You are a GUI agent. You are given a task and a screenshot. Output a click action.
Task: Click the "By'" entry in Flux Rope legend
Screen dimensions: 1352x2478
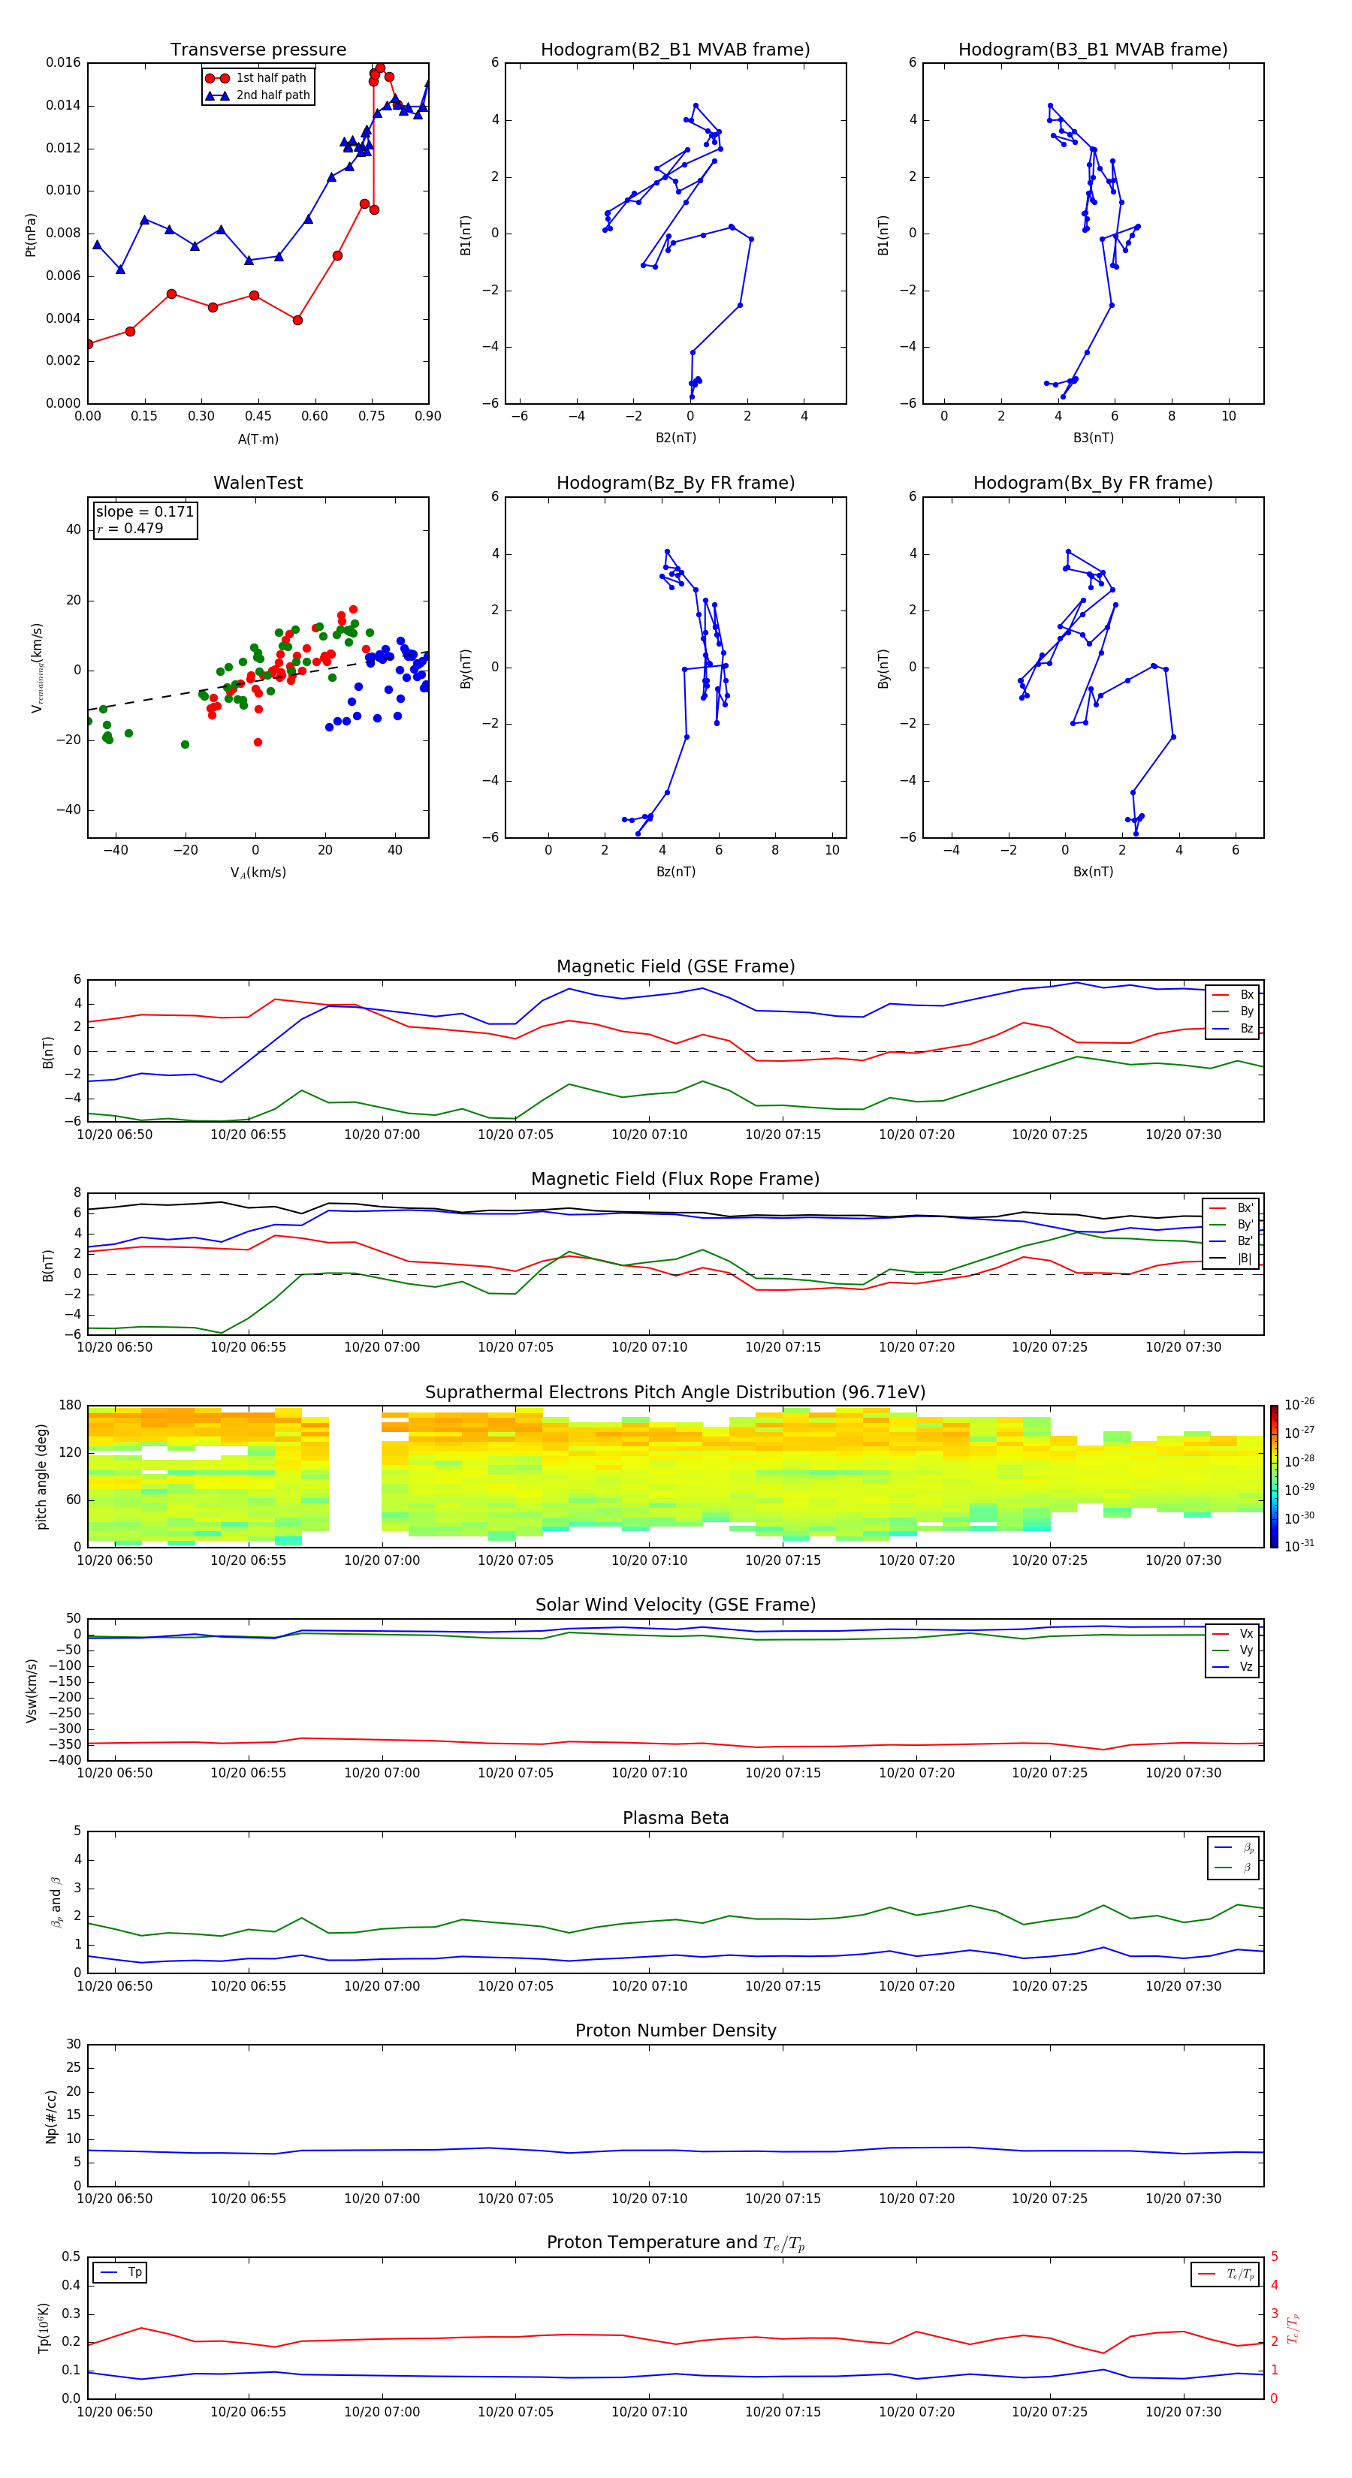[1232, 1225]
